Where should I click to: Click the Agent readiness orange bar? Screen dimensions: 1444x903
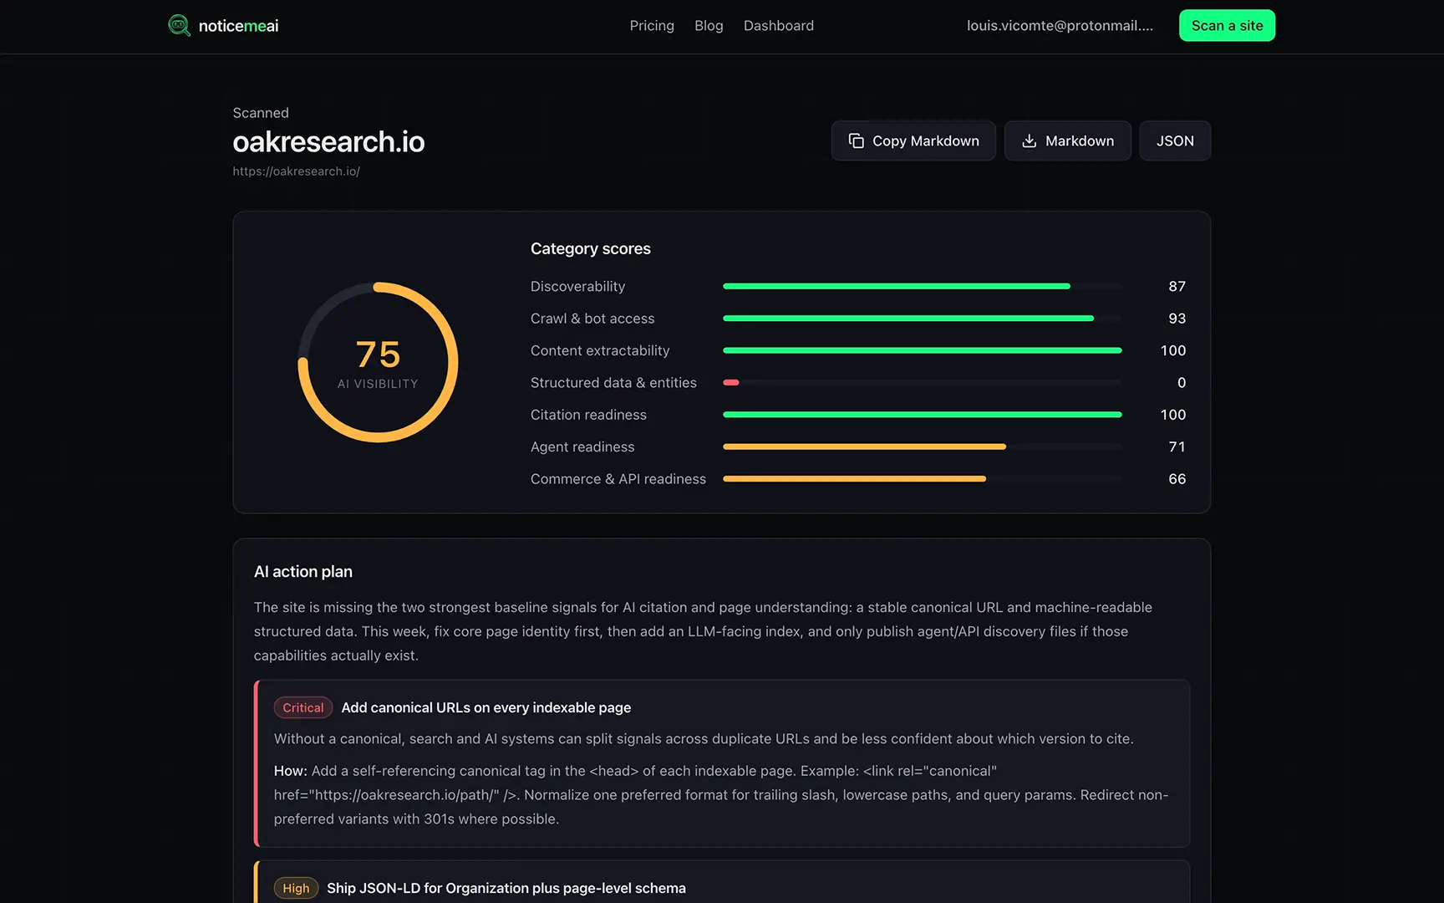pyautogui.click(x=864, y=446)
